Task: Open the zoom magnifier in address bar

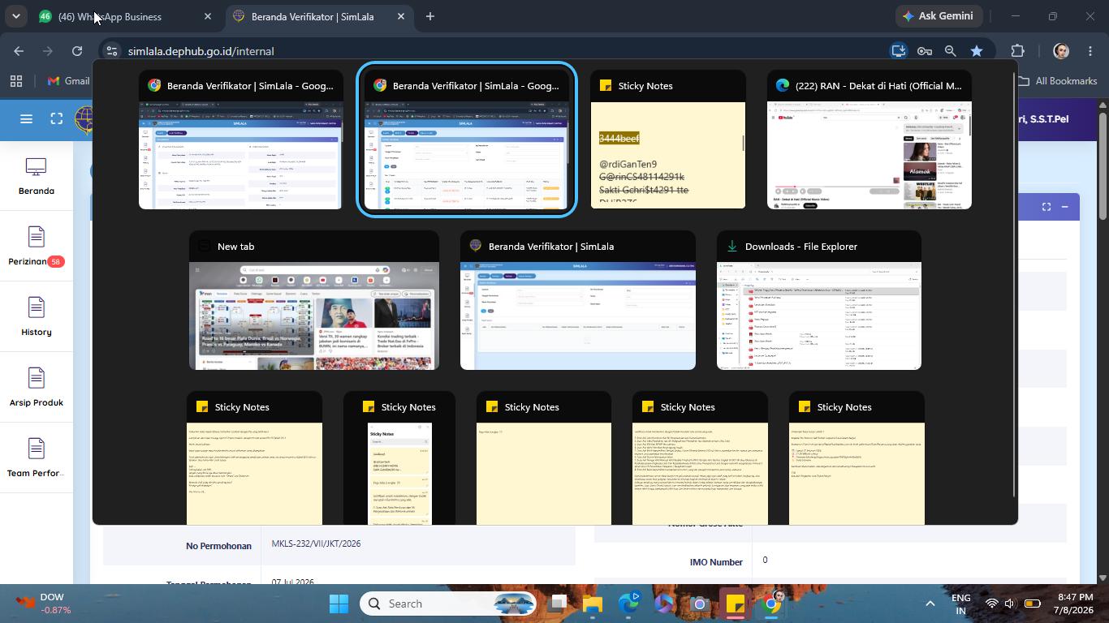Action: point(950,51)
